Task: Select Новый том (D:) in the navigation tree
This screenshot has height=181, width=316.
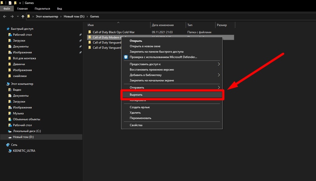Action: 23,137
